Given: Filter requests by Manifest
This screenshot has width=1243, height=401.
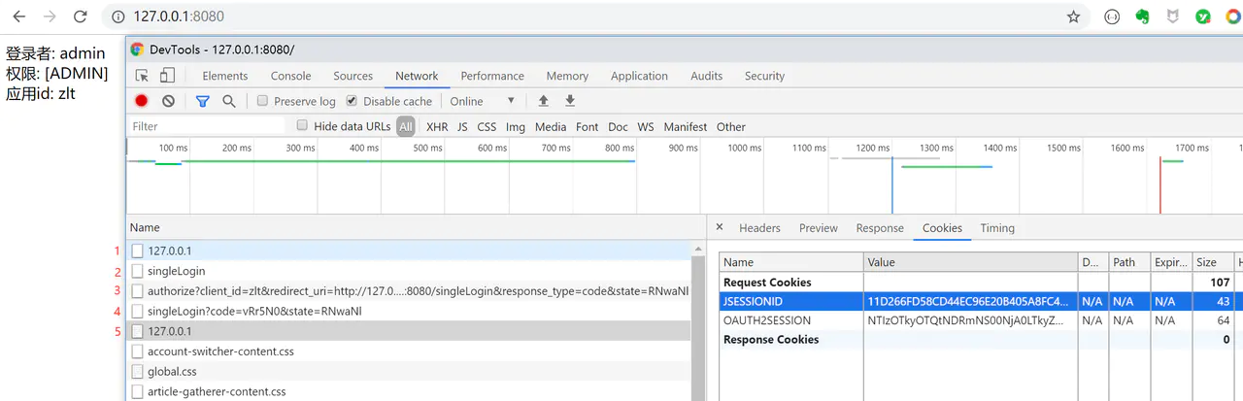Looking at the screenshot, I should 686,126.
